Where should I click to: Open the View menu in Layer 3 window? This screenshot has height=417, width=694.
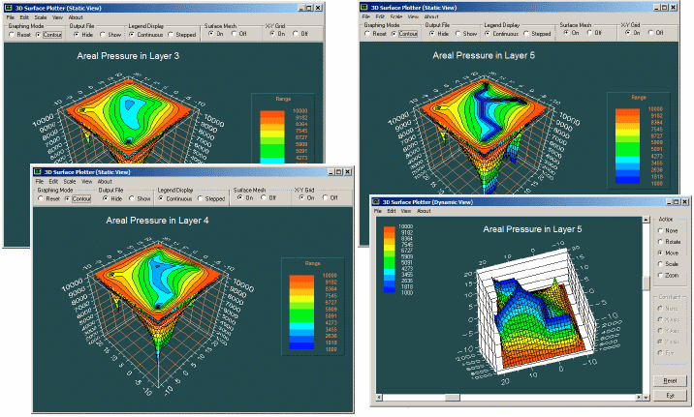tap(59, 17)
